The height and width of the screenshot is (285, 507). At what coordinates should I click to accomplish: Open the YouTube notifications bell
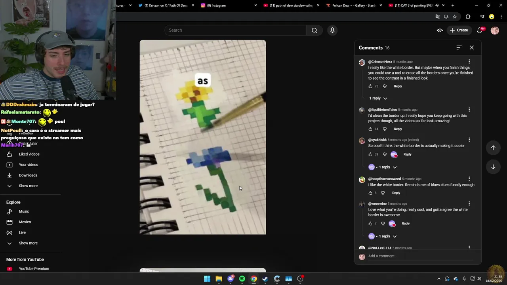click(480, 30)
